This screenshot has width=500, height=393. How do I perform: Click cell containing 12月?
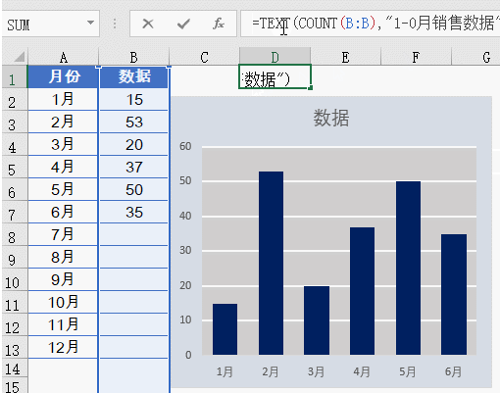click(x=63, y=347)
